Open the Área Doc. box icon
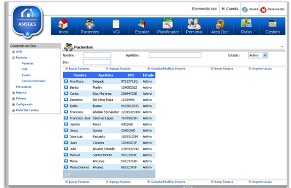This screenshot has width=291, height=188. point(220,24)
